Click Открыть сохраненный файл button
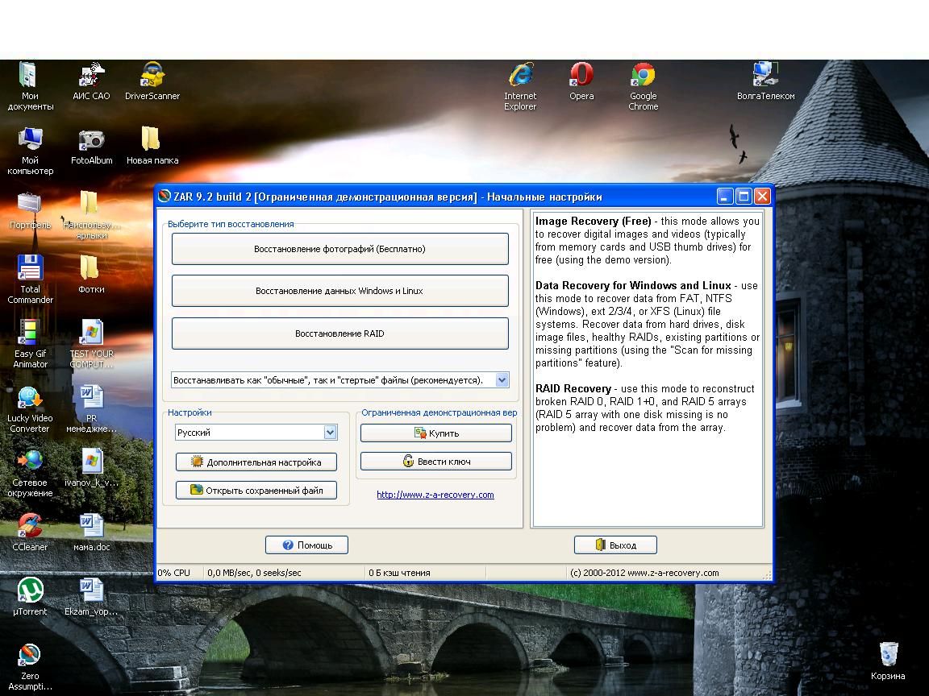The height and width of the screenshot is (696, 929). click(256, 490)
